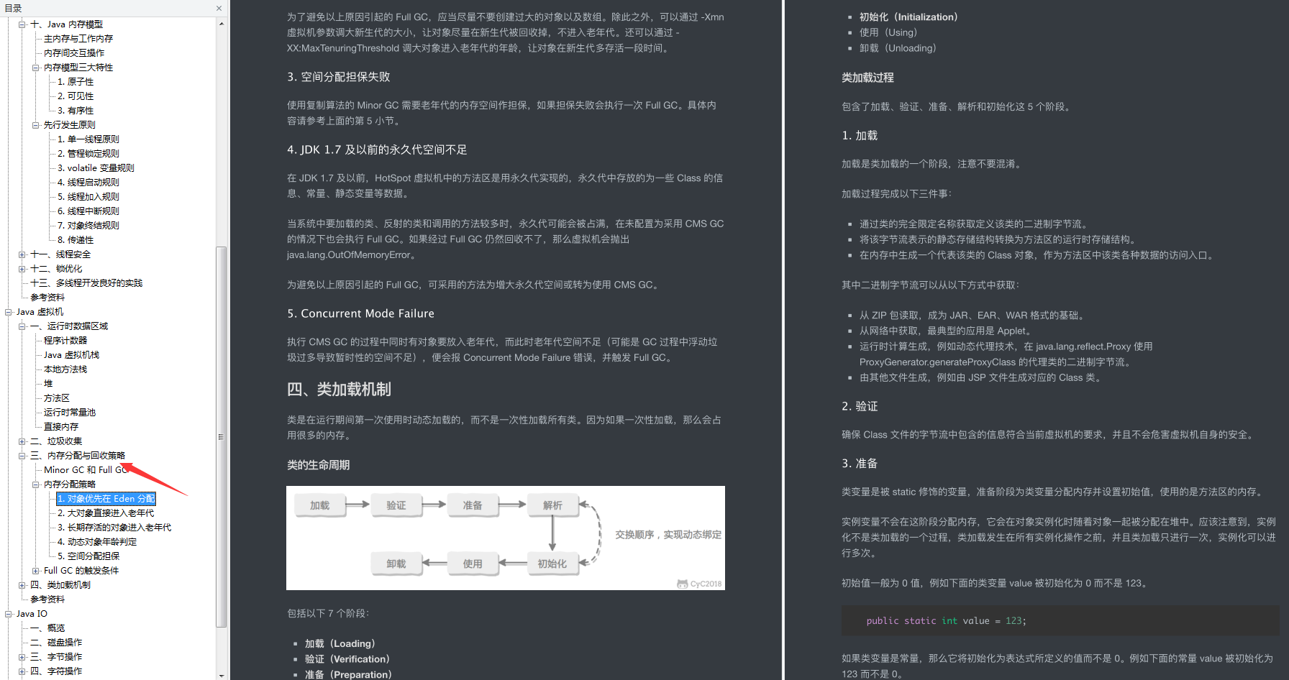The width and height of the screenshot is (1289, 680).
Task: Open 一、概览 under Java IO
Action: coord(47,628)
